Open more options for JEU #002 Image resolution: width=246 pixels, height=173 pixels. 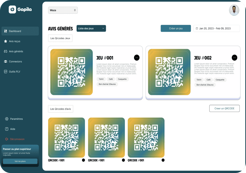[234, 58]
